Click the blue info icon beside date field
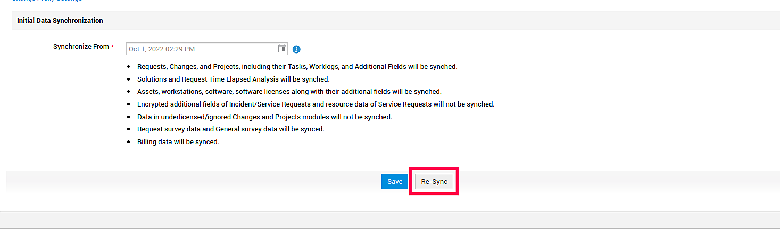 (x=297, y=49)
